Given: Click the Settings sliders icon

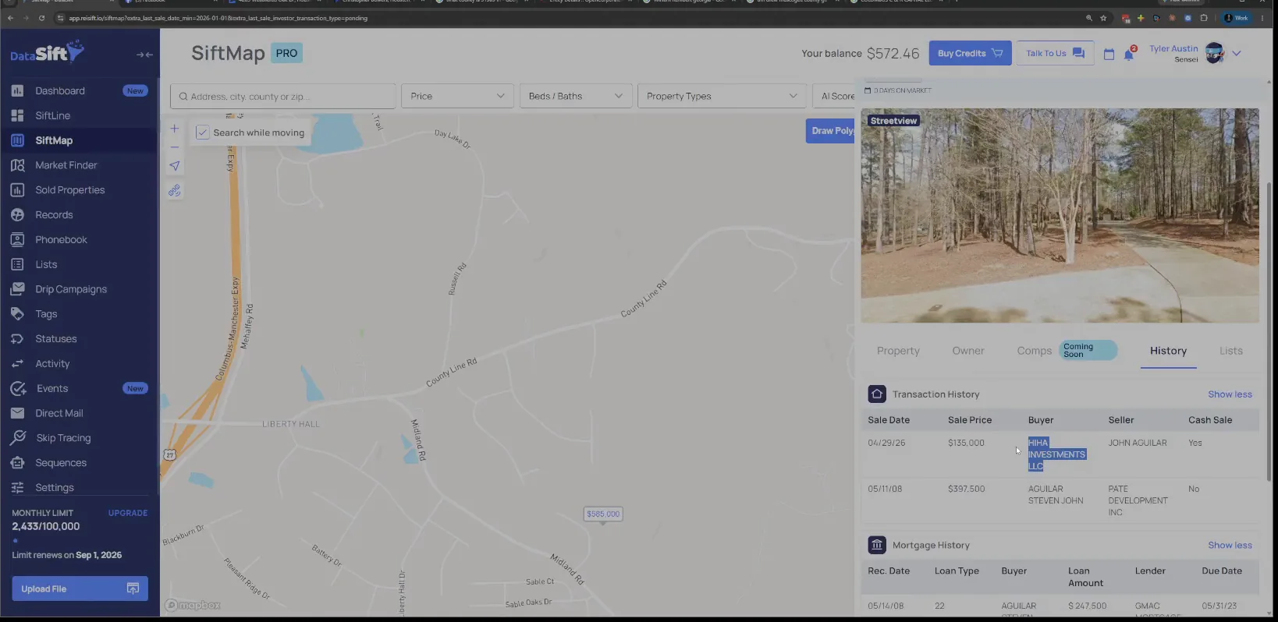Looking at the screenshot, I should (17, 488).
